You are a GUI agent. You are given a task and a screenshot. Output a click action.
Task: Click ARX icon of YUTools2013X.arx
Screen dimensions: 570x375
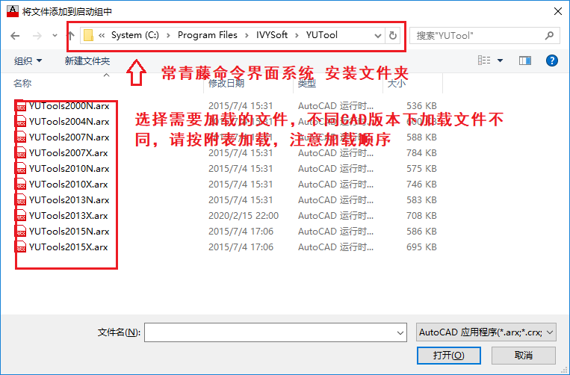point(21,215)
